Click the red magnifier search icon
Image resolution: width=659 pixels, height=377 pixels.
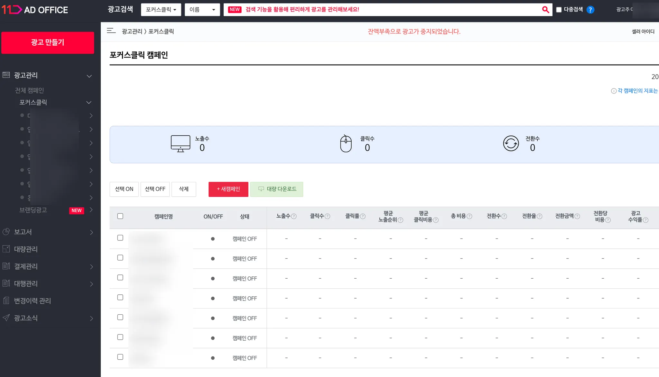coord(545,10)
